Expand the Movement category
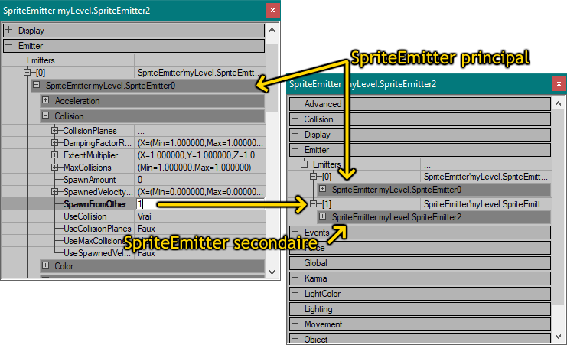 [295, 324]
